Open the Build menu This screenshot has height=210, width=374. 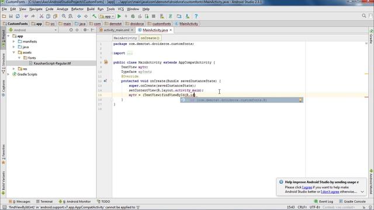(x=91, y=9)
